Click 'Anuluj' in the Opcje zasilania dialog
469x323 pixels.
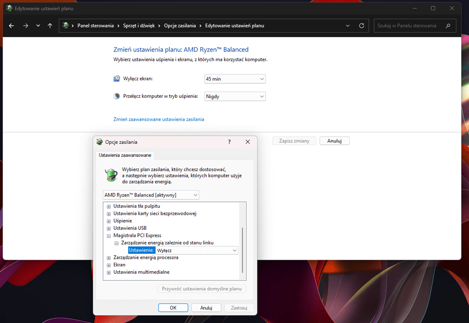pos(206,308)
